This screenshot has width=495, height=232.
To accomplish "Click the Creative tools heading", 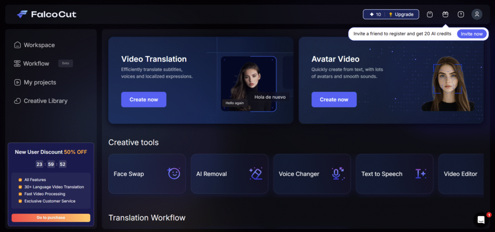I will pos(133,143).
